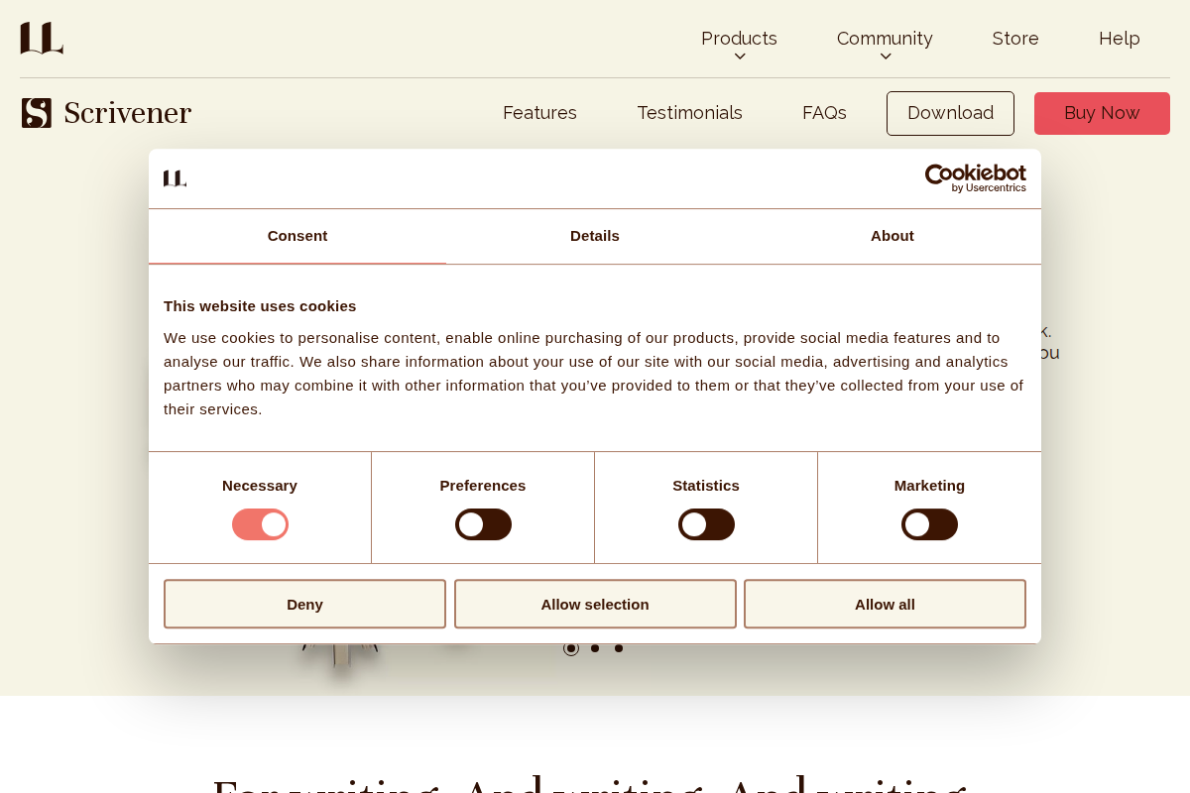Switch to the About tab

[892, 236]
